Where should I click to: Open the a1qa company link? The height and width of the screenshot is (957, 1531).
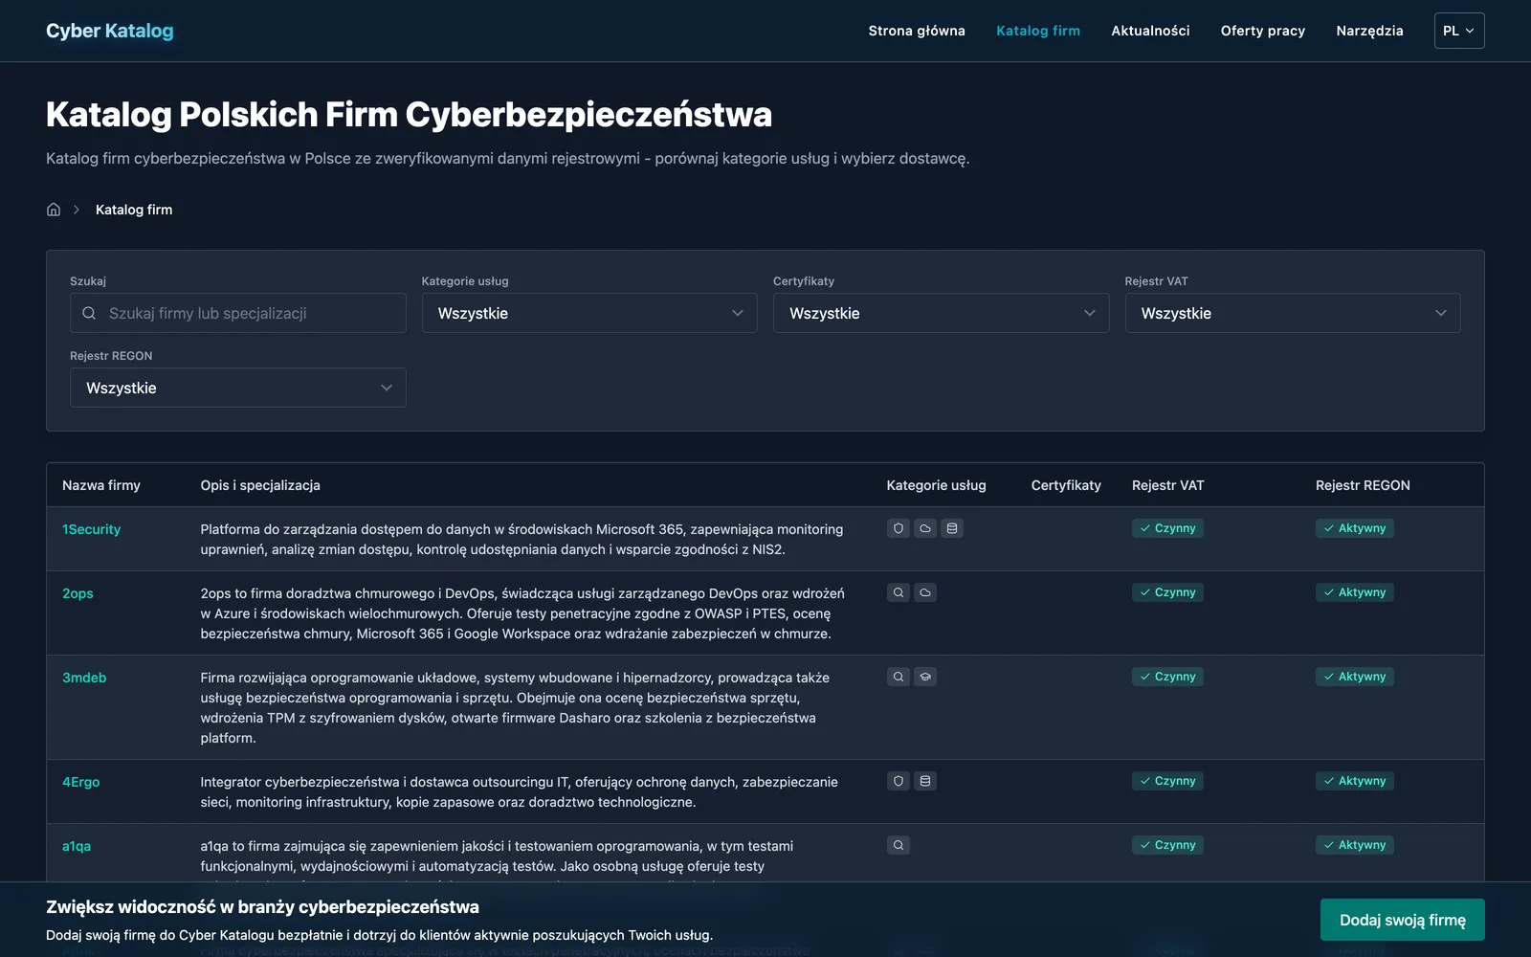[77, 846]
